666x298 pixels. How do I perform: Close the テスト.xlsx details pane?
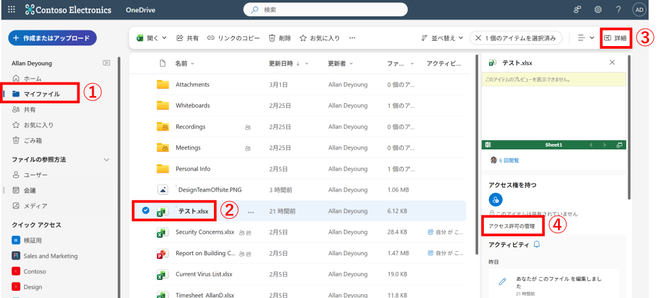612,62
